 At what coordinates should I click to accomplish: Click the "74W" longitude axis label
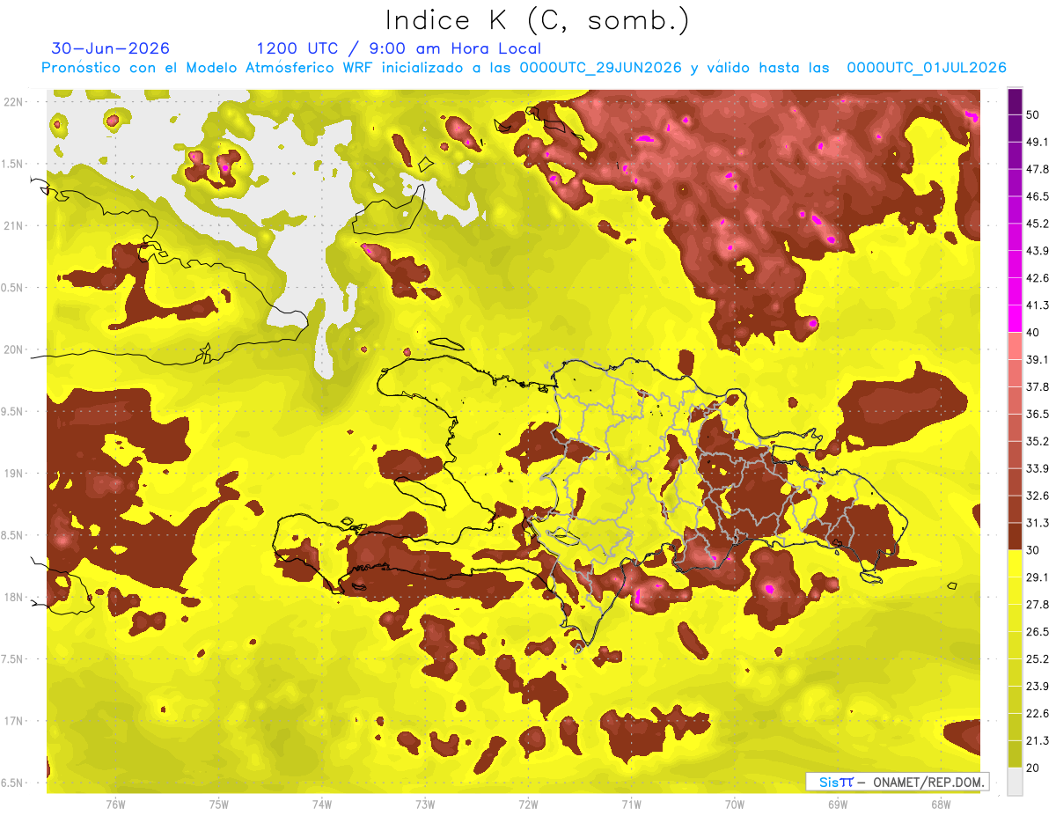point(322,804)
